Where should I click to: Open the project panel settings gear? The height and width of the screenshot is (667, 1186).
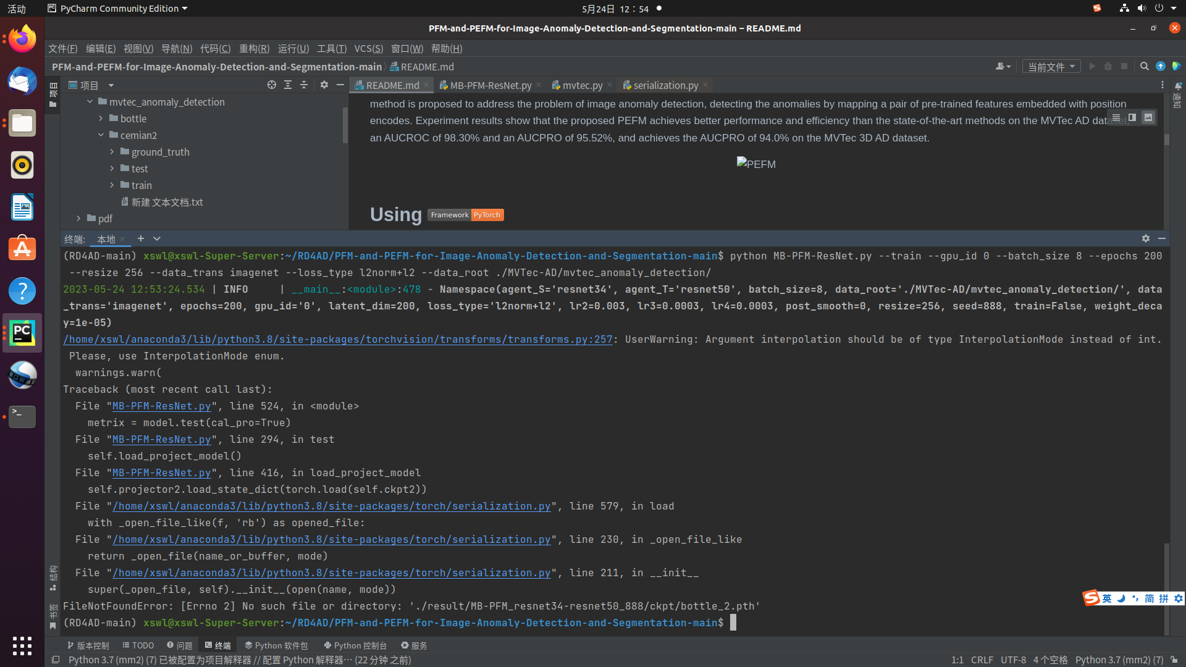[325, 85]
